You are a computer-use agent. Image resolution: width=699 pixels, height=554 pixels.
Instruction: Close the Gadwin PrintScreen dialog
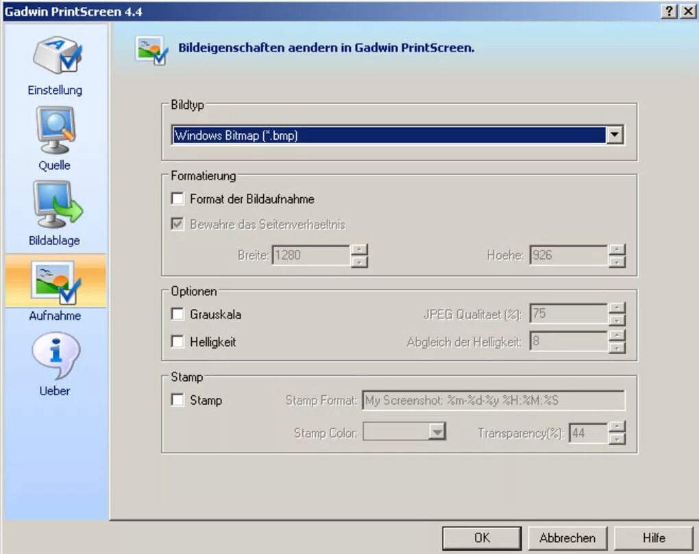coord(688,11)
